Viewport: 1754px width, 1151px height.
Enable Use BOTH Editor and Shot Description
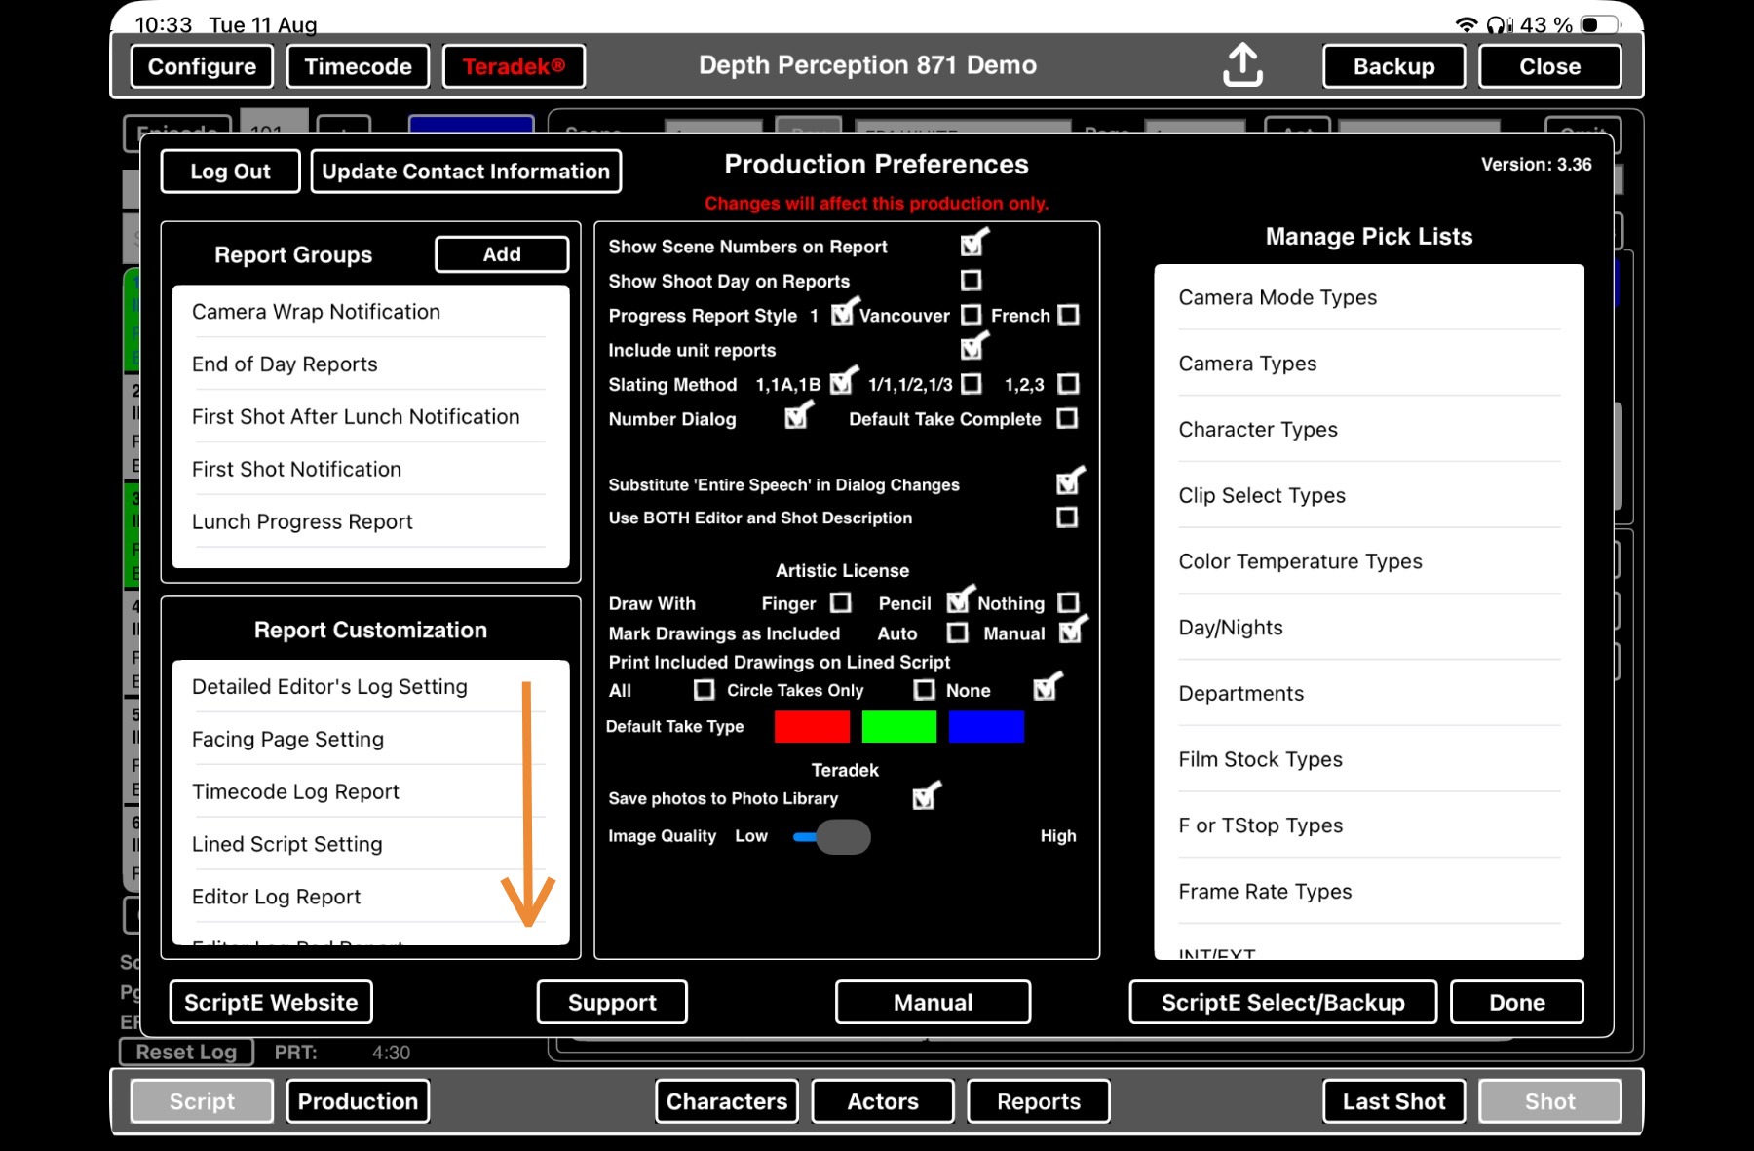click(x=1067, y=518)
